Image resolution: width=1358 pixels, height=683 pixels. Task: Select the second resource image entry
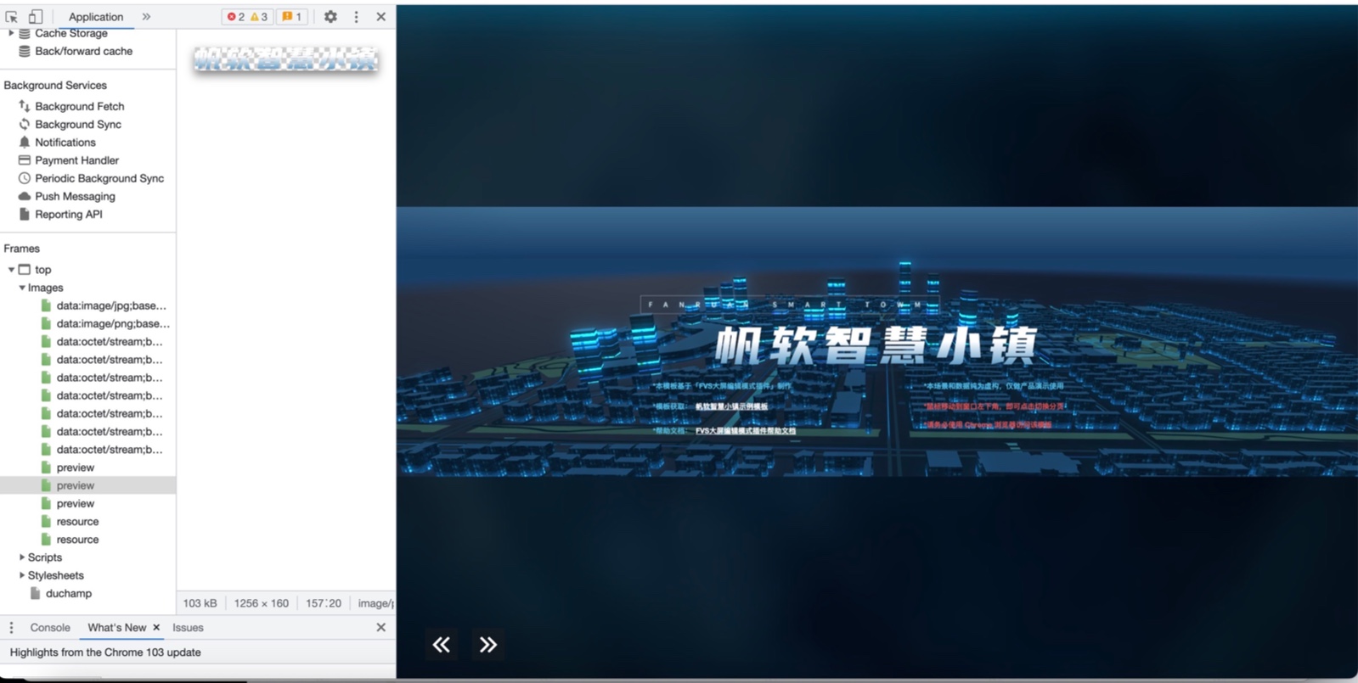point(77,539)
